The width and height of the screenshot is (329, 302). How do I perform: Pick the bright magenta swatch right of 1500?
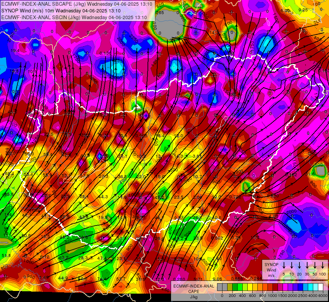285,287
